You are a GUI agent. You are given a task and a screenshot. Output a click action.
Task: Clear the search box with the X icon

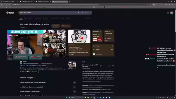(79, 13)
